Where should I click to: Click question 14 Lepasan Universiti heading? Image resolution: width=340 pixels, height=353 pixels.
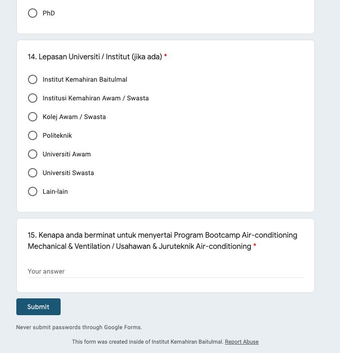coord(95,57)
